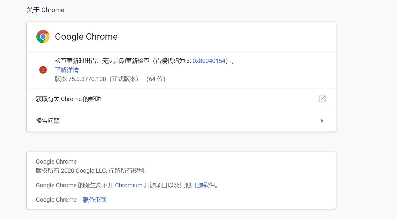Image resolution: width=397 pixels, height=219 pixels.
Task: Click the red segment of the Chrome logo
Action: tap(42, 32)
